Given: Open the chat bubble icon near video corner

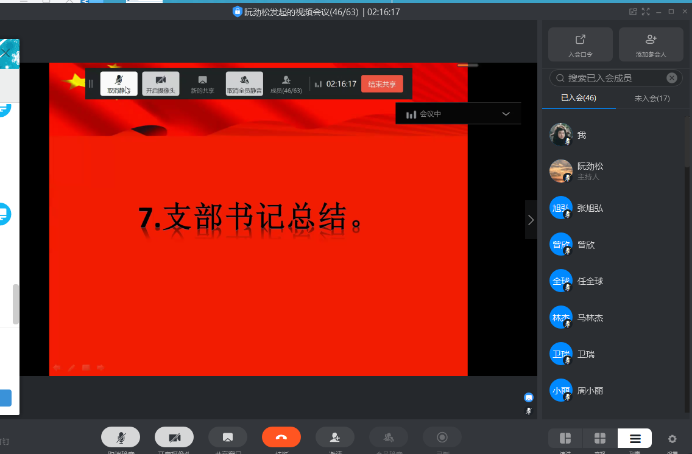Looking at the screenshot, I should [x=528, y=397].
